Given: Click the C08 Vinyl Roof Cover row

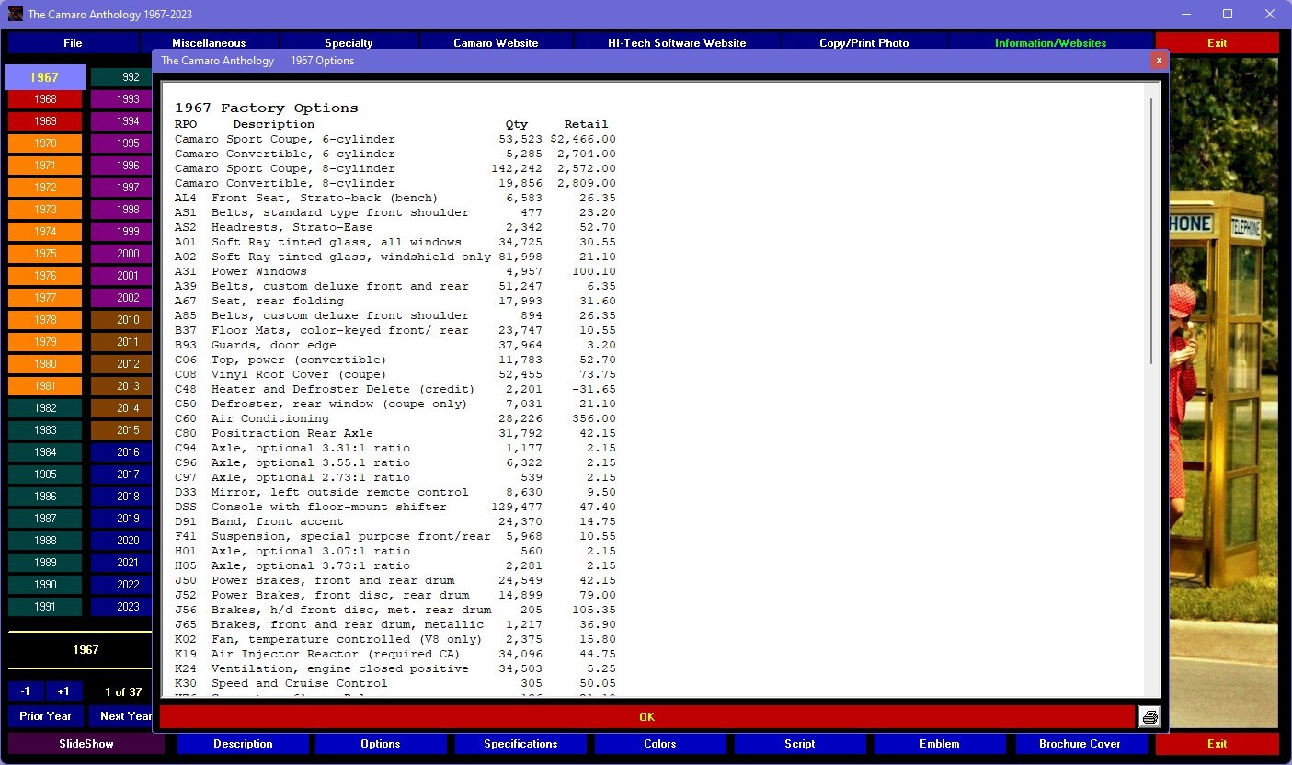Looking at the screenshot, I should point(395,374).
